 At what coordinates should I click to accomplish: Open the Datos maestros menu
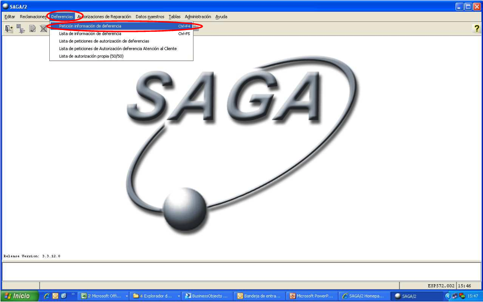click(150, 16)
